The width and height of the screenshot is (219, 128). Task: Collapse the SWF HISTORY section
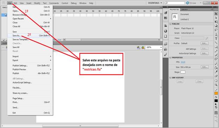(170, 78)
